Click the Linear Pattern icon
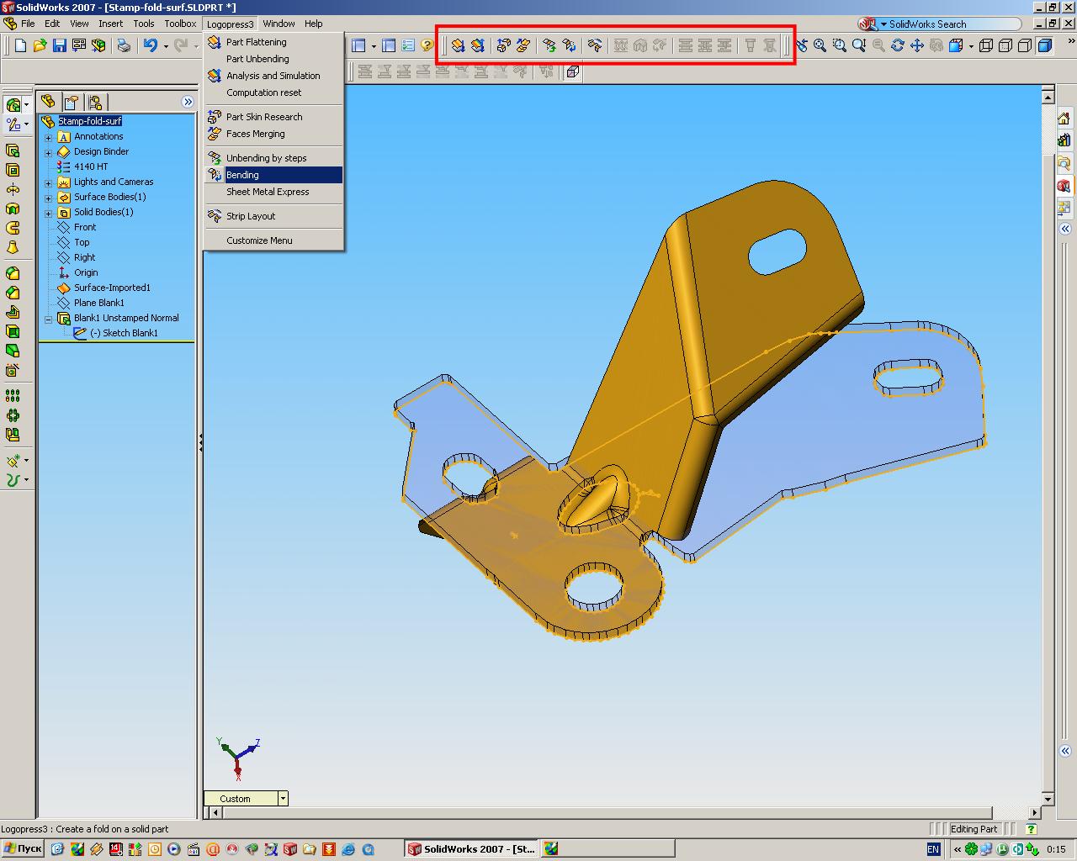 pyautogui.click(x=13, y=395)
